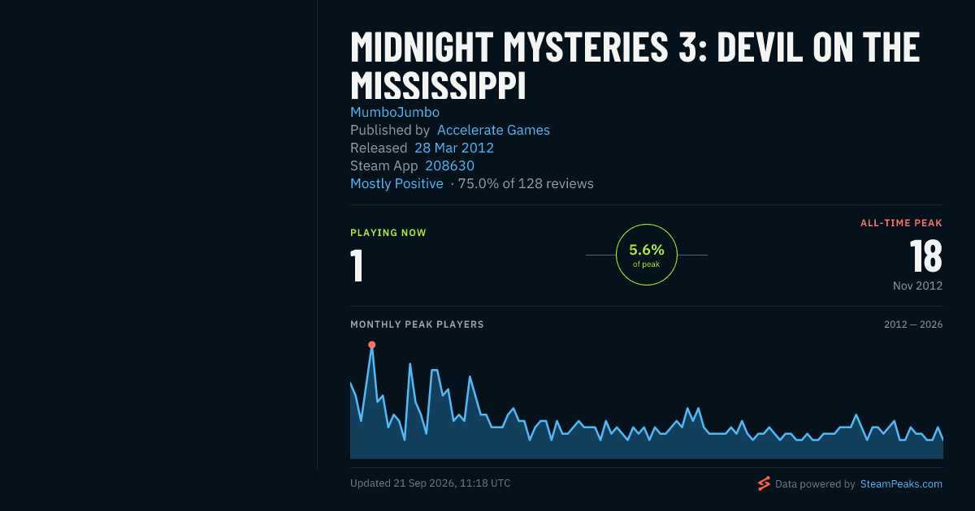Image resolution: width=975 pixels, height=511 pixels.
Task: Click the Nov 2012 peak date
Action: point(917,286)
